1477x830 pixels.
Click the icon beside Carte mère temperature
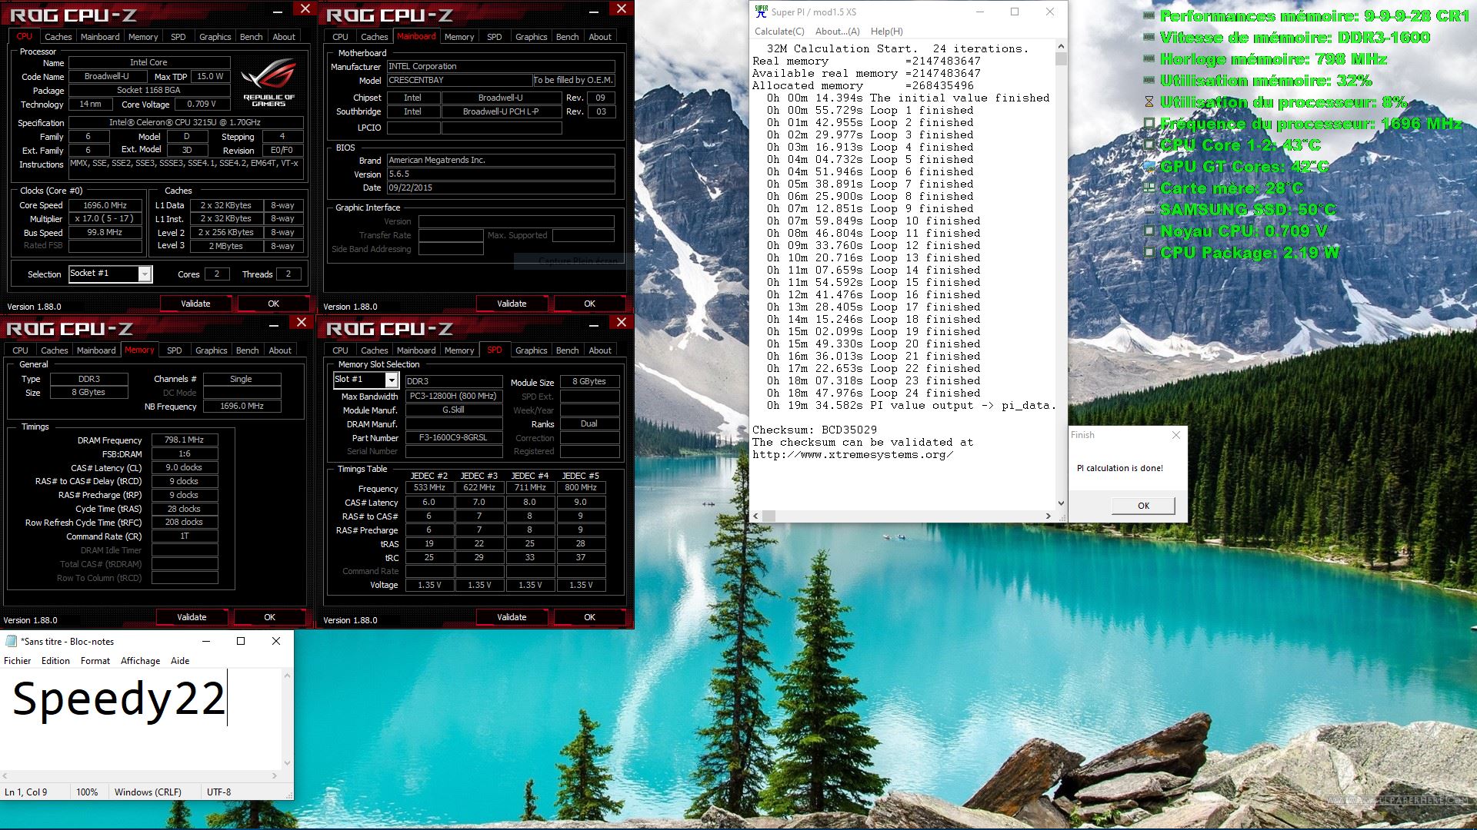[1149, 188]
